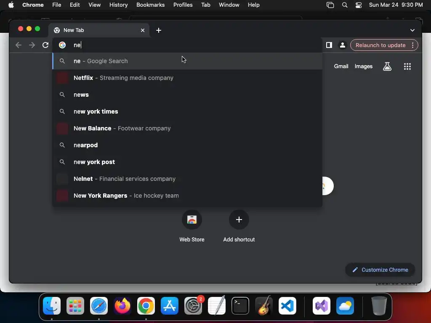Click the reload page icon
The width and height of the screenshot is (431, 323).
coord(45,45)
